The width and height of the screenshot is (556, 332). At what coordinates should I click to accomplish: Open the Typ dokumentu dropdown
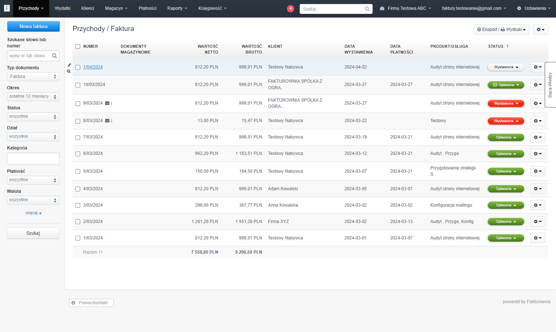tap(33, 77)
